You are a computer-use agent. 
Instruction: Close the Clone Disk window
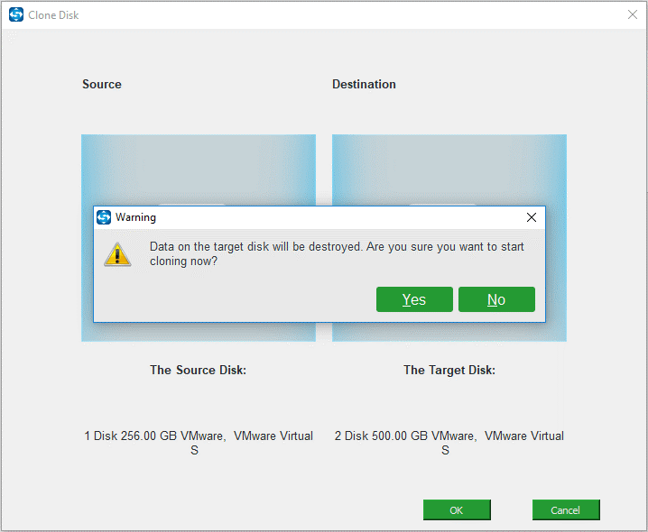[x=633, y=14]
